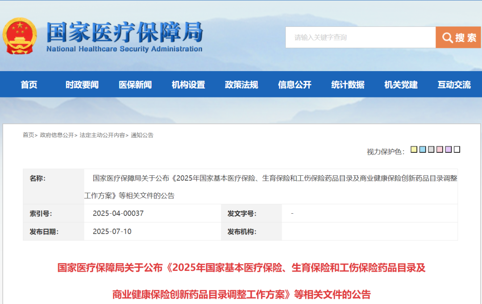The width and height of the screenshot is (482, 304).
Task: Click the index number 2025-04-00037
Action: click(x=118, y=213)
